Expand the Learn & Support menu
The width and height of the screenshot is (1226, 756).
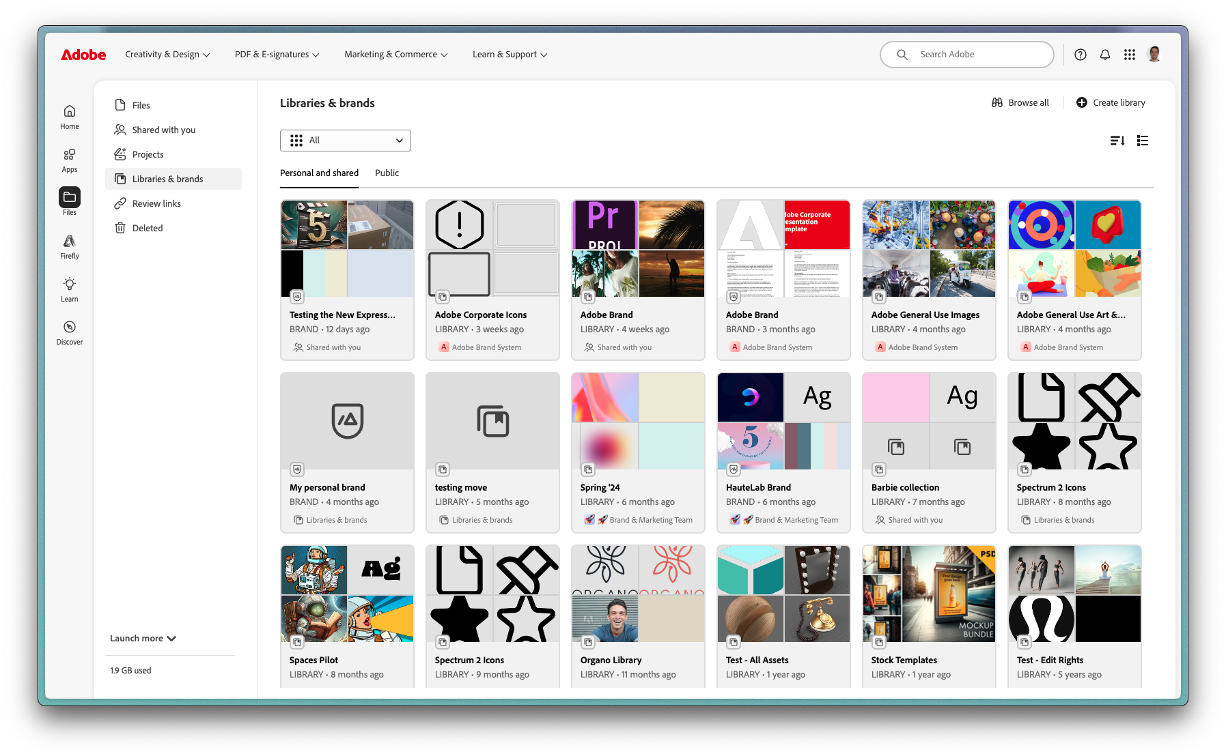pos(510,55)
